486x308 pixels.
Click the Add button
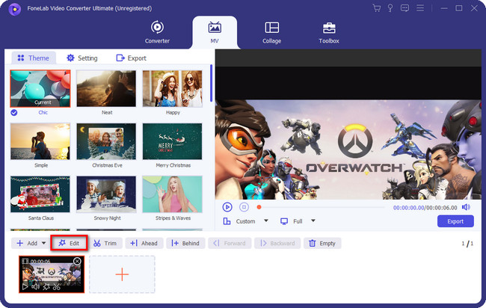pos(27,243)
